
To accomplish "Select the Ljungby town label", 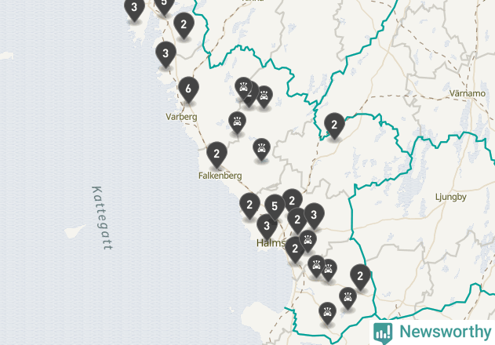I will (x=450, y=197).
